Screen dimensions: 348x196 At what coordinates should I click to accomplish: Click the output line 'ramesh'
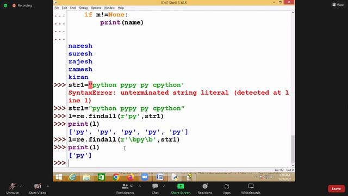80,69
